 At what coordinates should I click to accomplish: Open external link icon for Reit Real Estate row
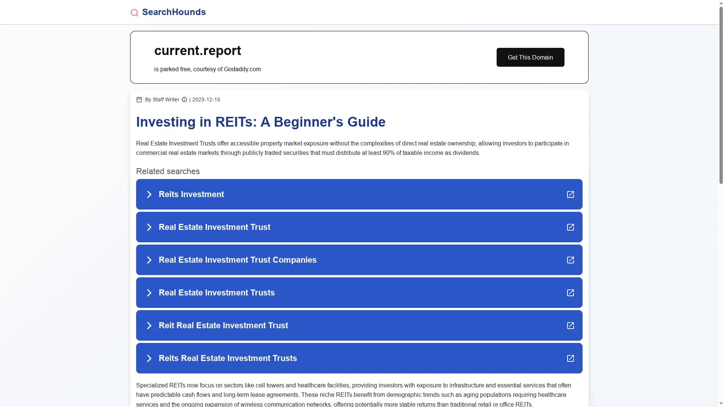click(x=571, y=326)
